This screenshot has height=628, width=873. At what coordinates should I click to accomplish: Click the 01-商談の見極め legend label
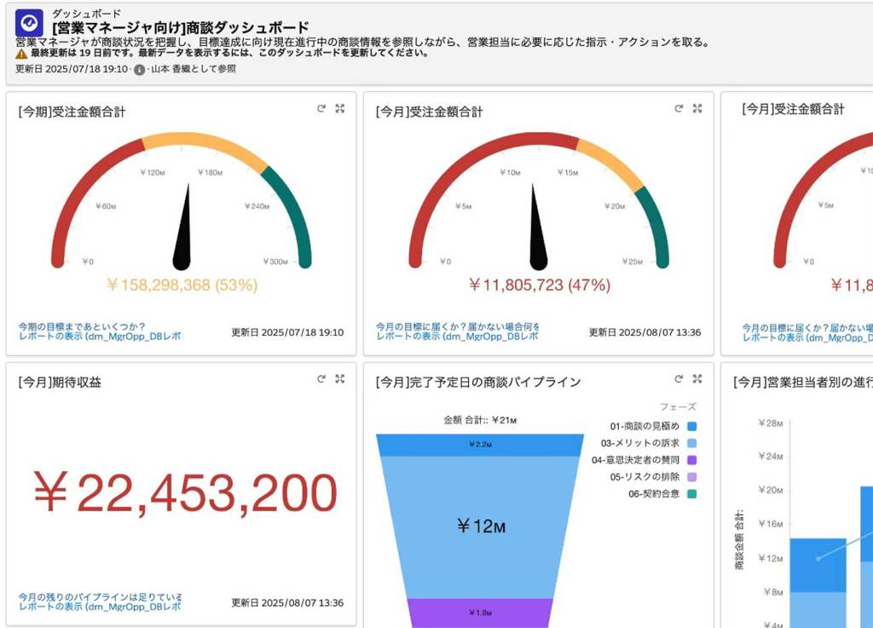[645, 427]
